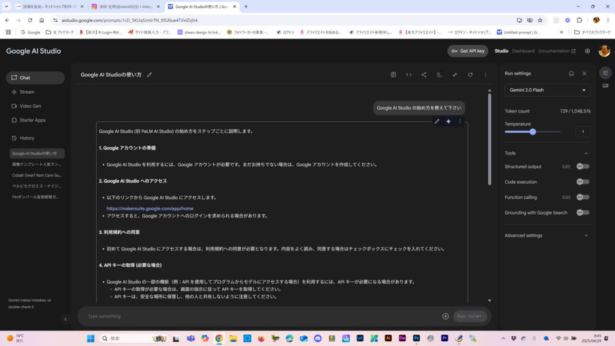Open history item Cobalt Dwarf Ram Care

(37, 175)
